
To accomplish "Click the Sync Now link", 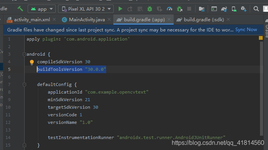I will pyautogui.click(x=246, y=30).
